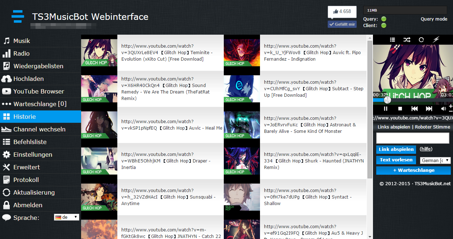Image resolution: width=453 pixels, height=239 pixels.
Task: Click the three dots icon beside Warteschlange
Action: pyautogui.click(x=7, y=104)
